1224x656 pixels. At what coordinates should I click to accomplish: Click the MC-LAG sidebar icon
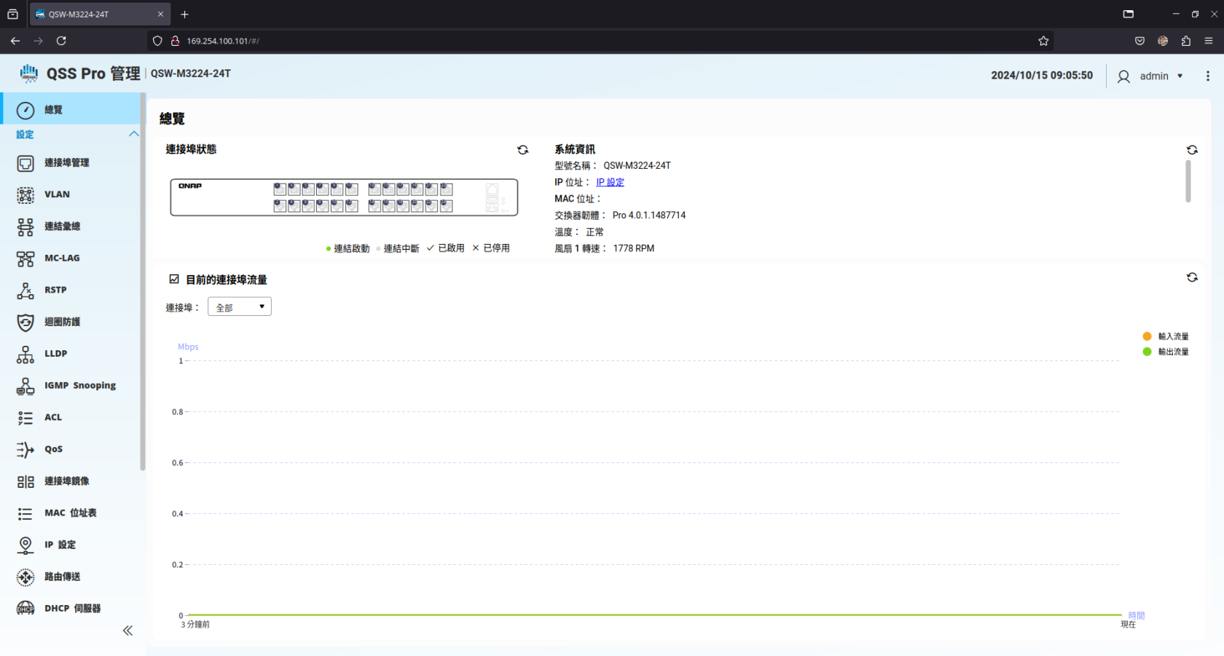tap(25, 258)
